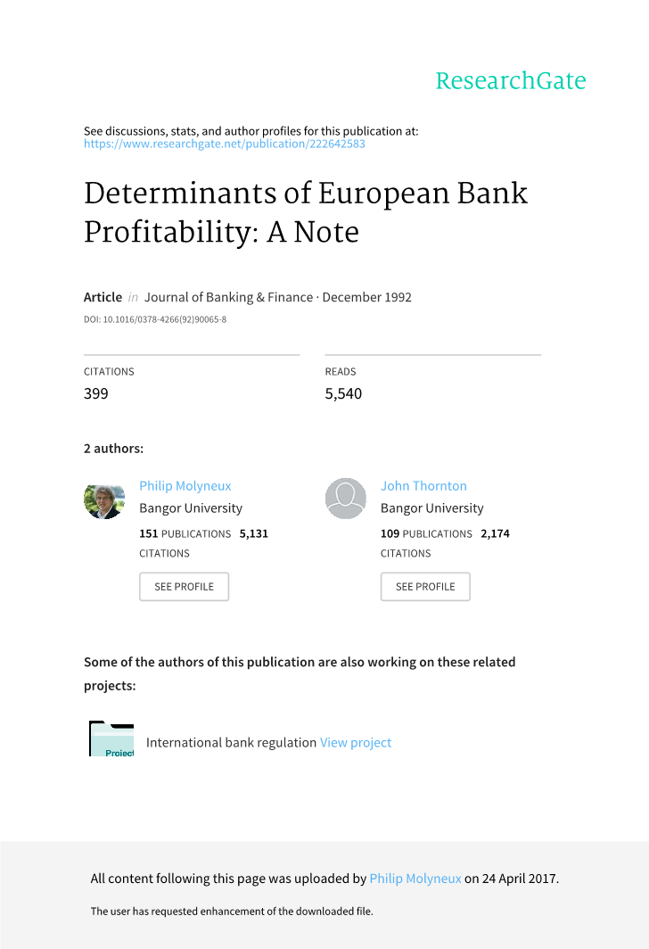
Task: Open John Thornton author name link
Action: (423, 486)
